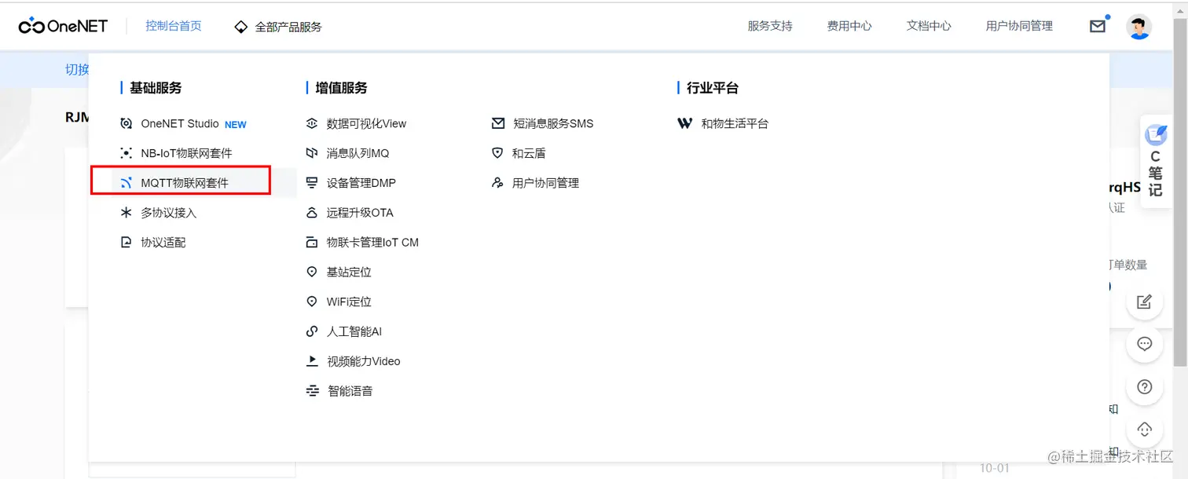
Task: Open 短消息服务SMS service
Action: (553, 123)
